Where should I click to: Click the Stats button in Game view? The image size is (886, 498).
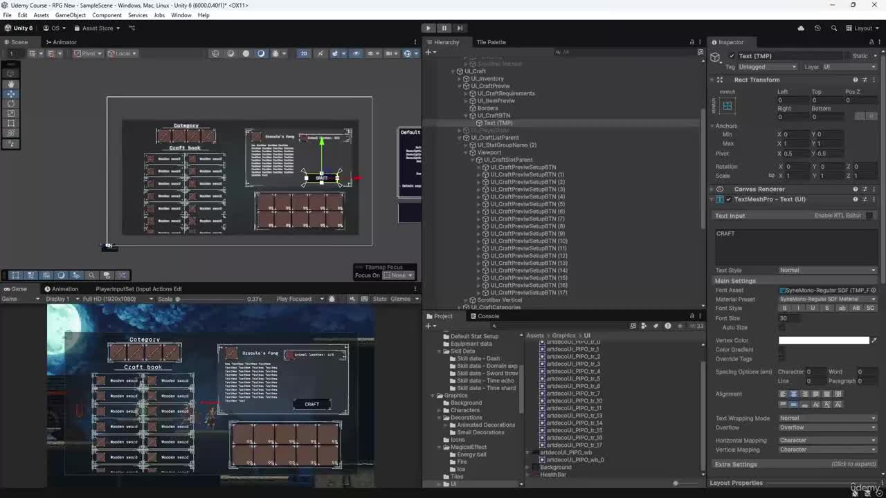tap(379, 299)
